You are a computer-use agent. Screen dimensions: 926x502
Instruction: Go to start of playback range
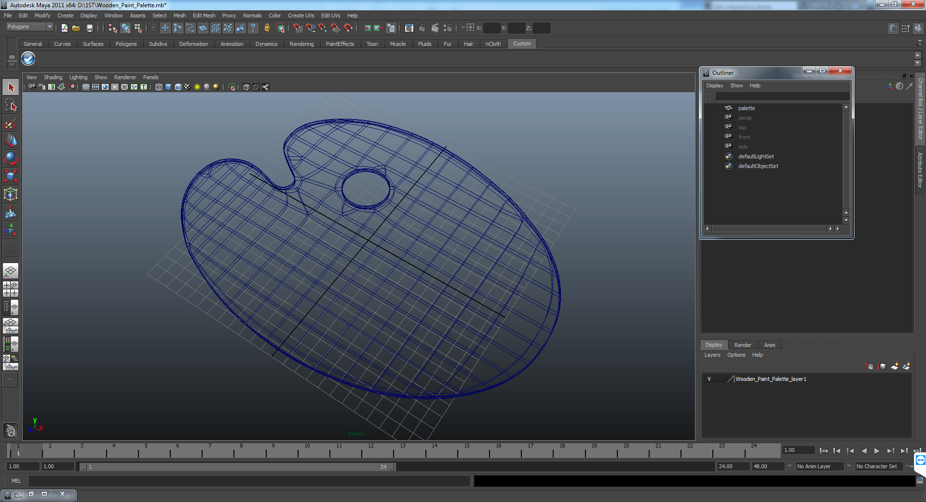point(823,451)
